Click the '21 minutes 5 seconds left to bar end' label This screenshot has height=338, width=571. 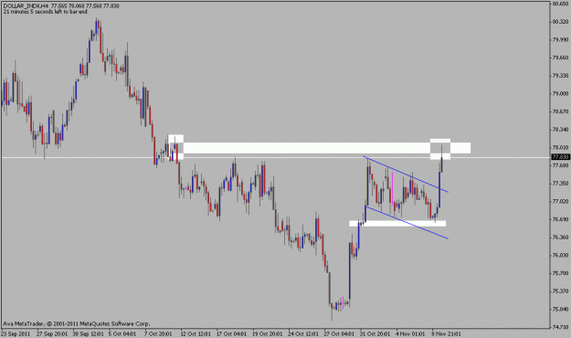tap(45, 12)
